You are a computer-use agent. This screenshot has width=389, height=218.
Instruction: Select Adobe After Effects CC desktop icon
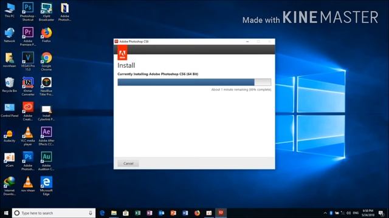click(x=46, y=136)
